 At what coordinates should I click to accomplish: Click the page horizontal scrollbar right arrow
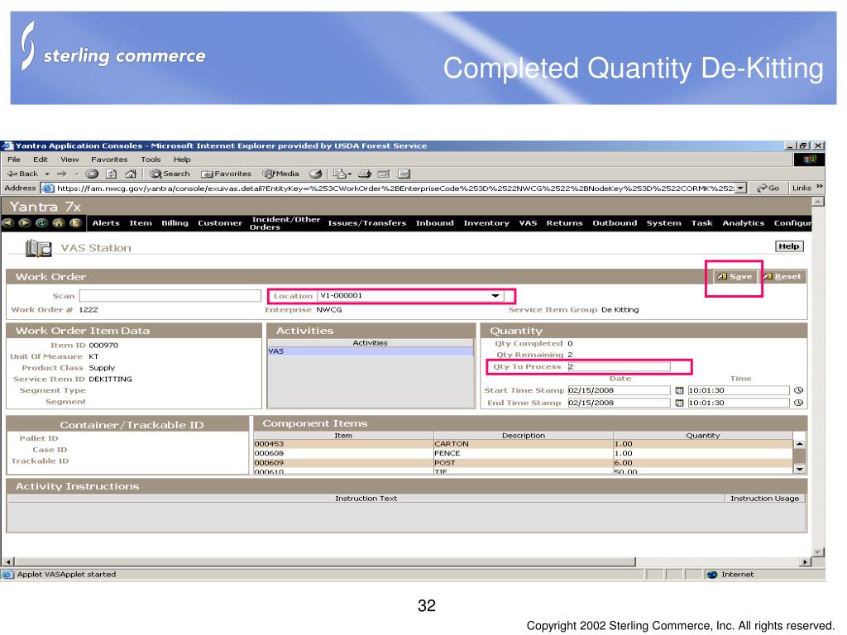pyautogui.click(x=806, y=562)
